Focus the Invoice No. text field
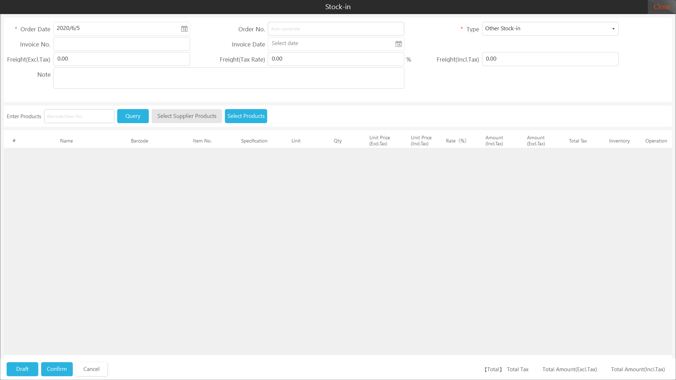The height and width of the screenshot is (380, 676). pos(121,44)
